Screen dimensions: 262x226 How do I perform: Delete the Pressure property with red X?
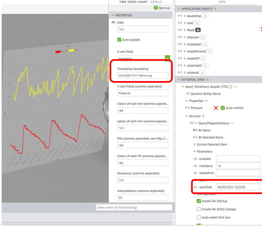coord(216,108)
